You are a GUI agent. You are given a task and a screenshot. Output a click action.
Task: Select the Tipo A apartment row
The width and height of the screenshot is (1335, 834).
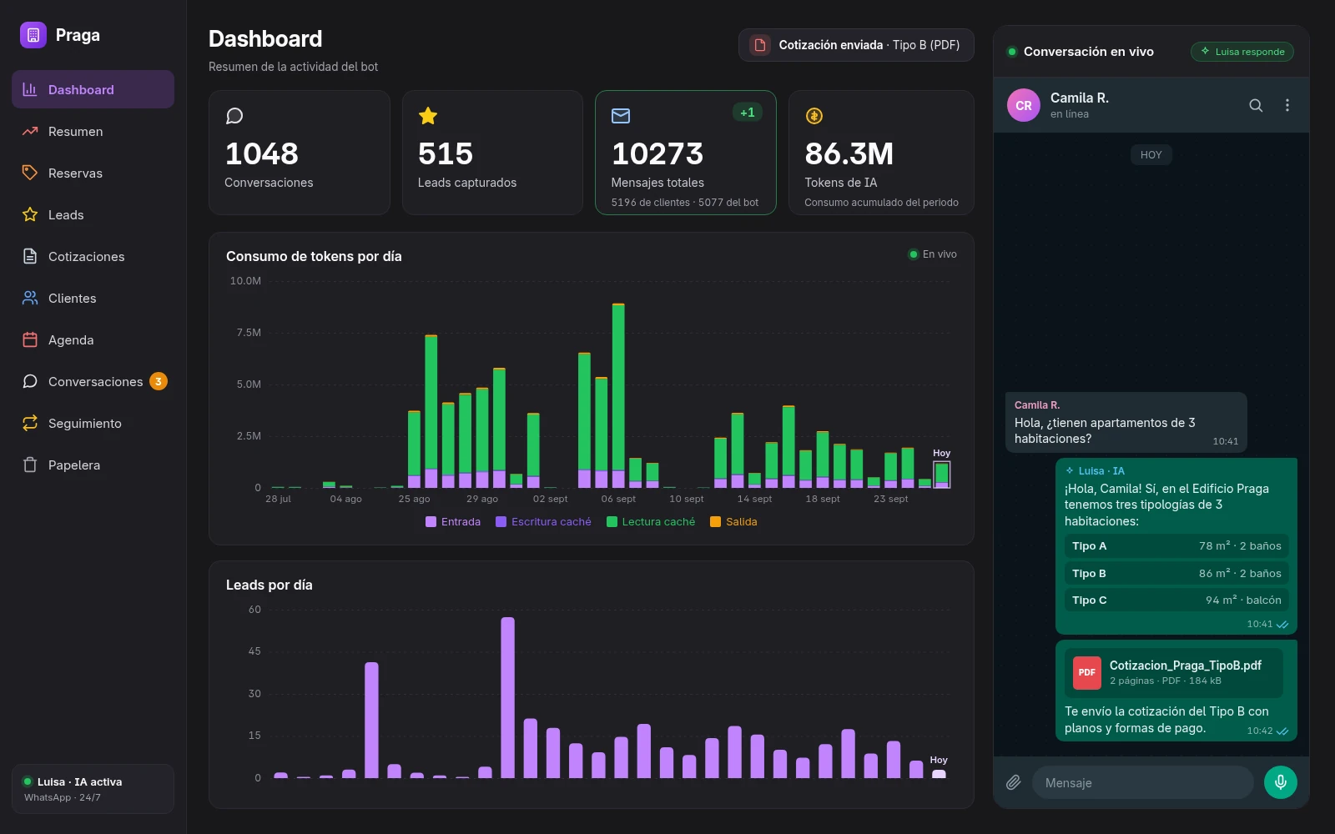[1176, 546]
